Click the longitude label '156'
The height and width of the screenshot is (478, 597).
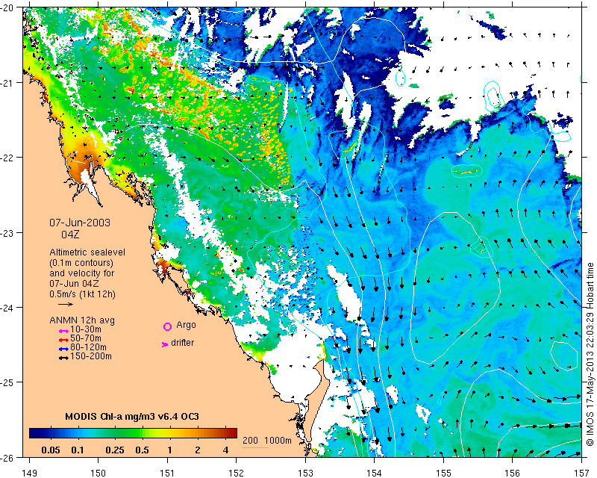point(513,473)
